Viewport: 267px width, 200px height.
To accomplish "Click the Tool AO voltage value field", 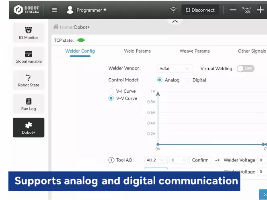I will pos(179,160).
